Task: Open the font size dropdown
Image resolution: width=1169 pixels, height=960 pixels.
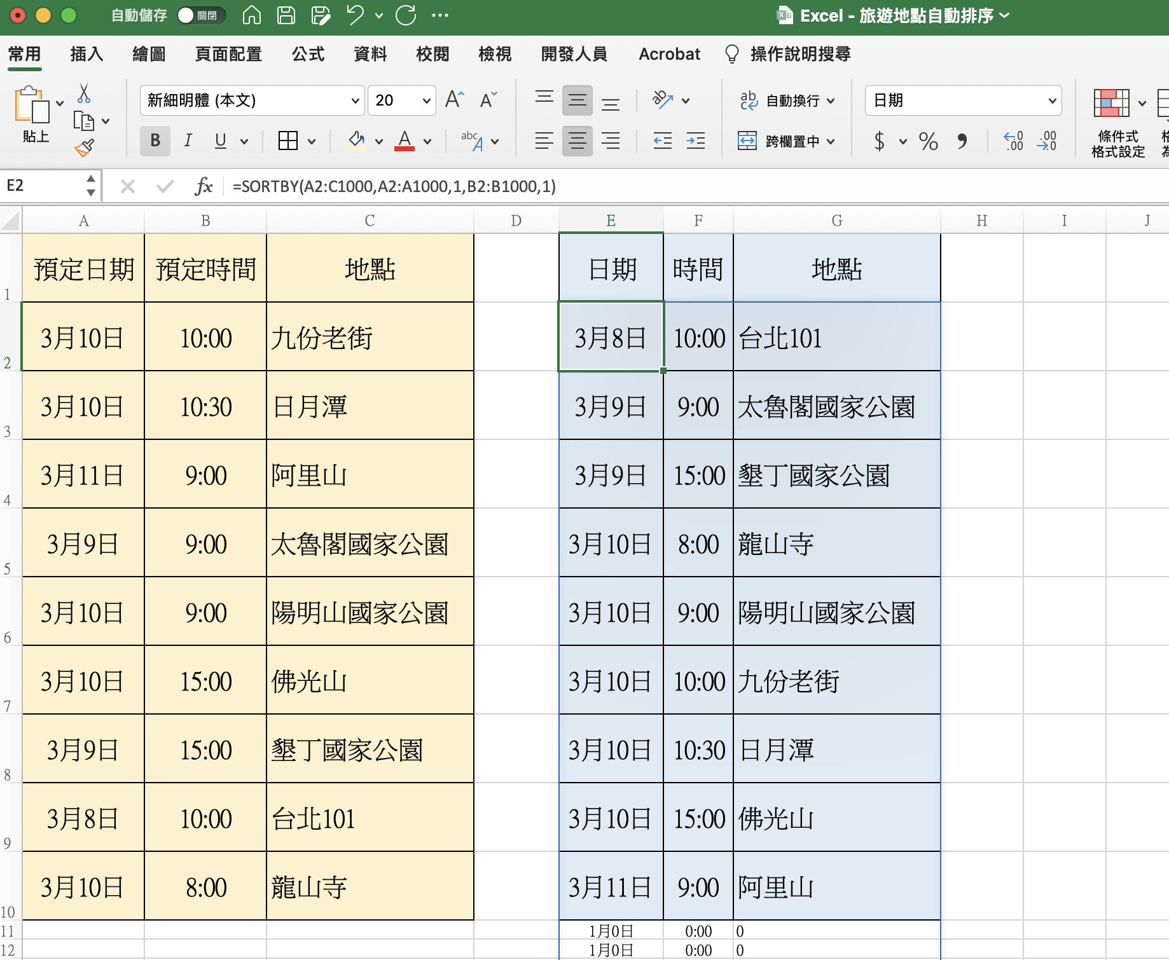Action: pos(426,100)
